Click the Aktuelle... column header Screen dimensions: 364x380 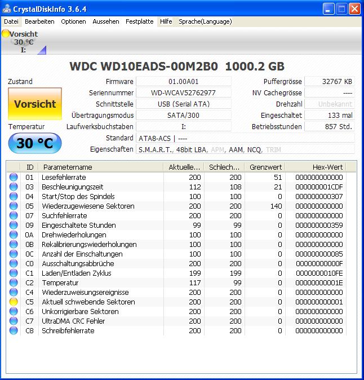pyautogui.click(x=184, y=167)
